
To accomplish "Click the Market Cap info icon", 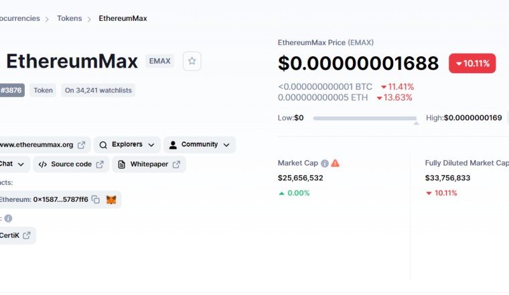I will [x=325, y=163].
